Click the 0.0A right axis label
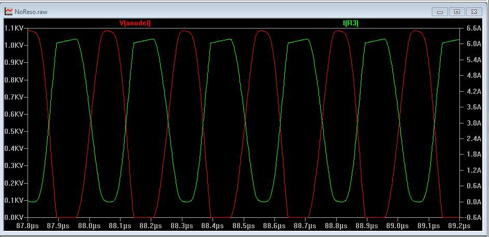Image resolution: width=489 pixels, height=237 pixels. tap(473, 202)
